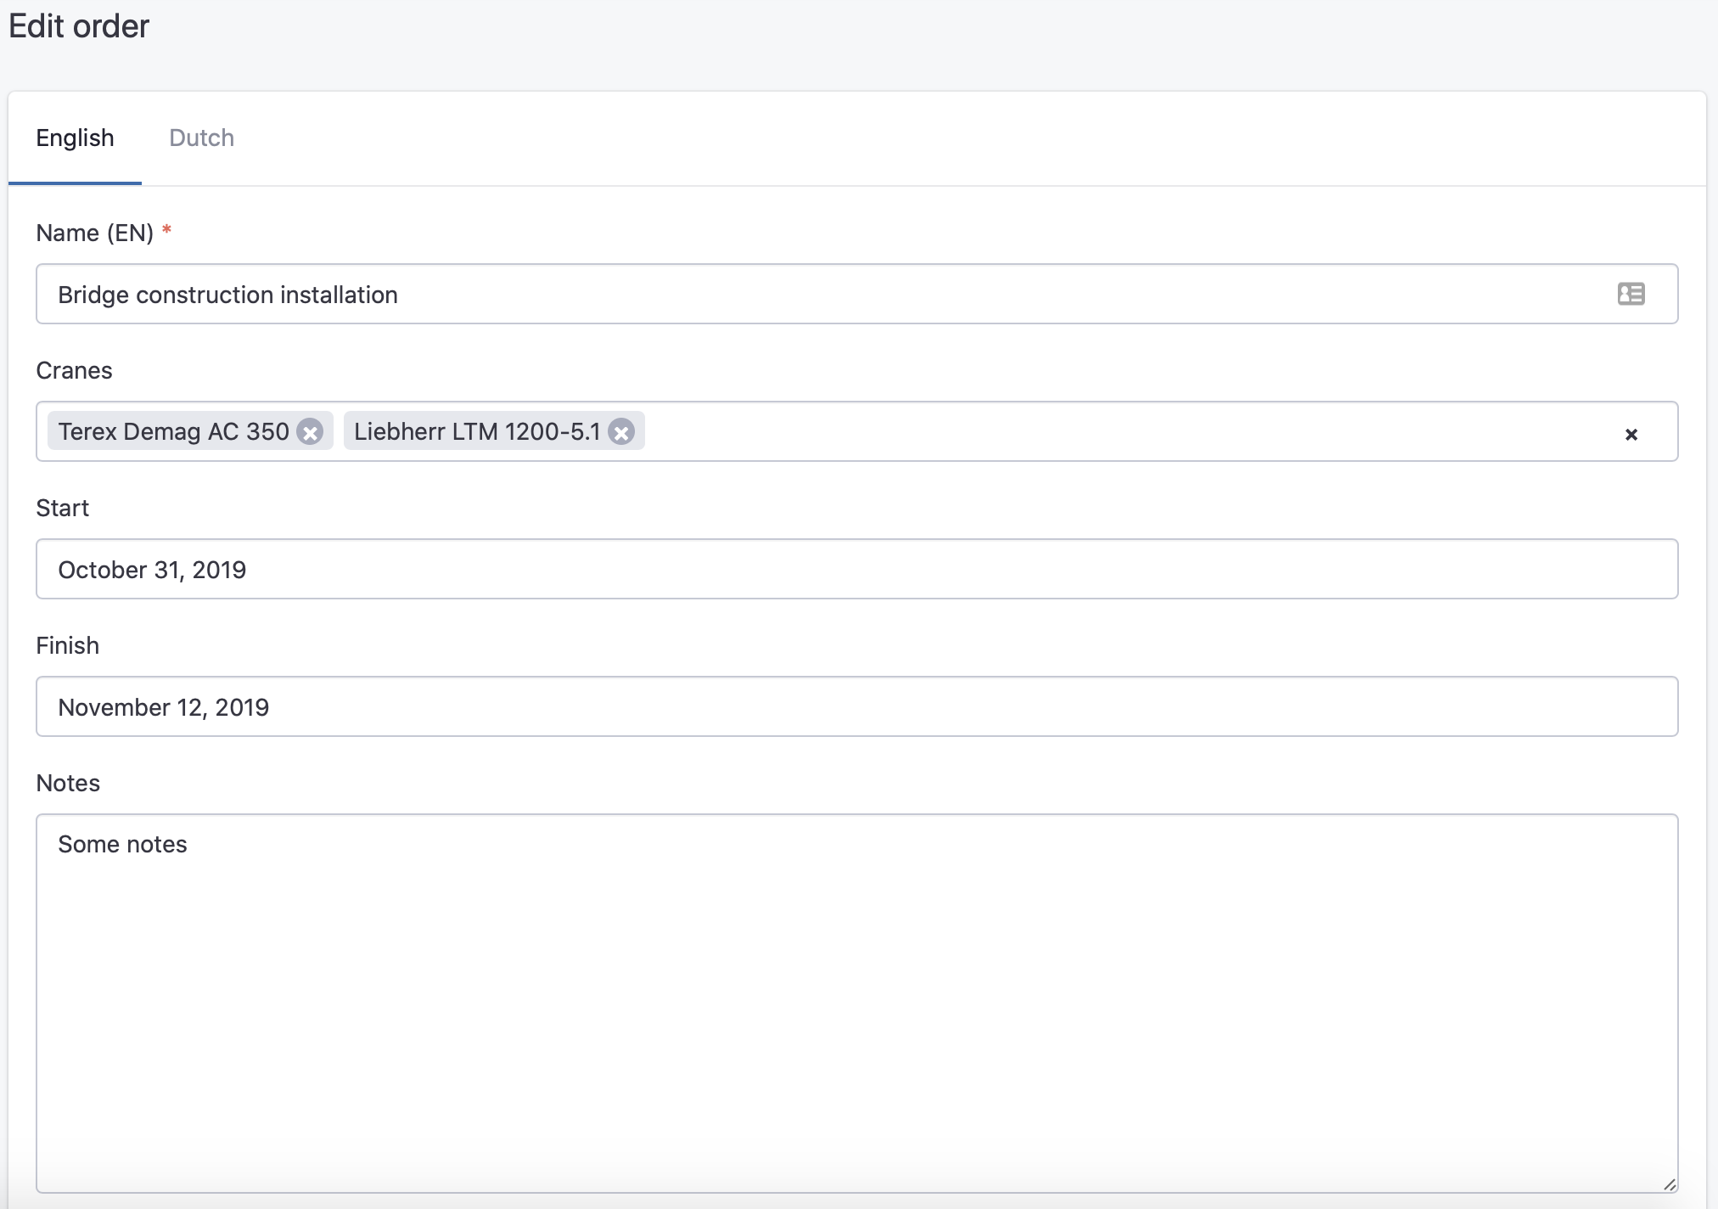Click the Notes textarea resize handle
1718x1209 pixels.
1669,1184
